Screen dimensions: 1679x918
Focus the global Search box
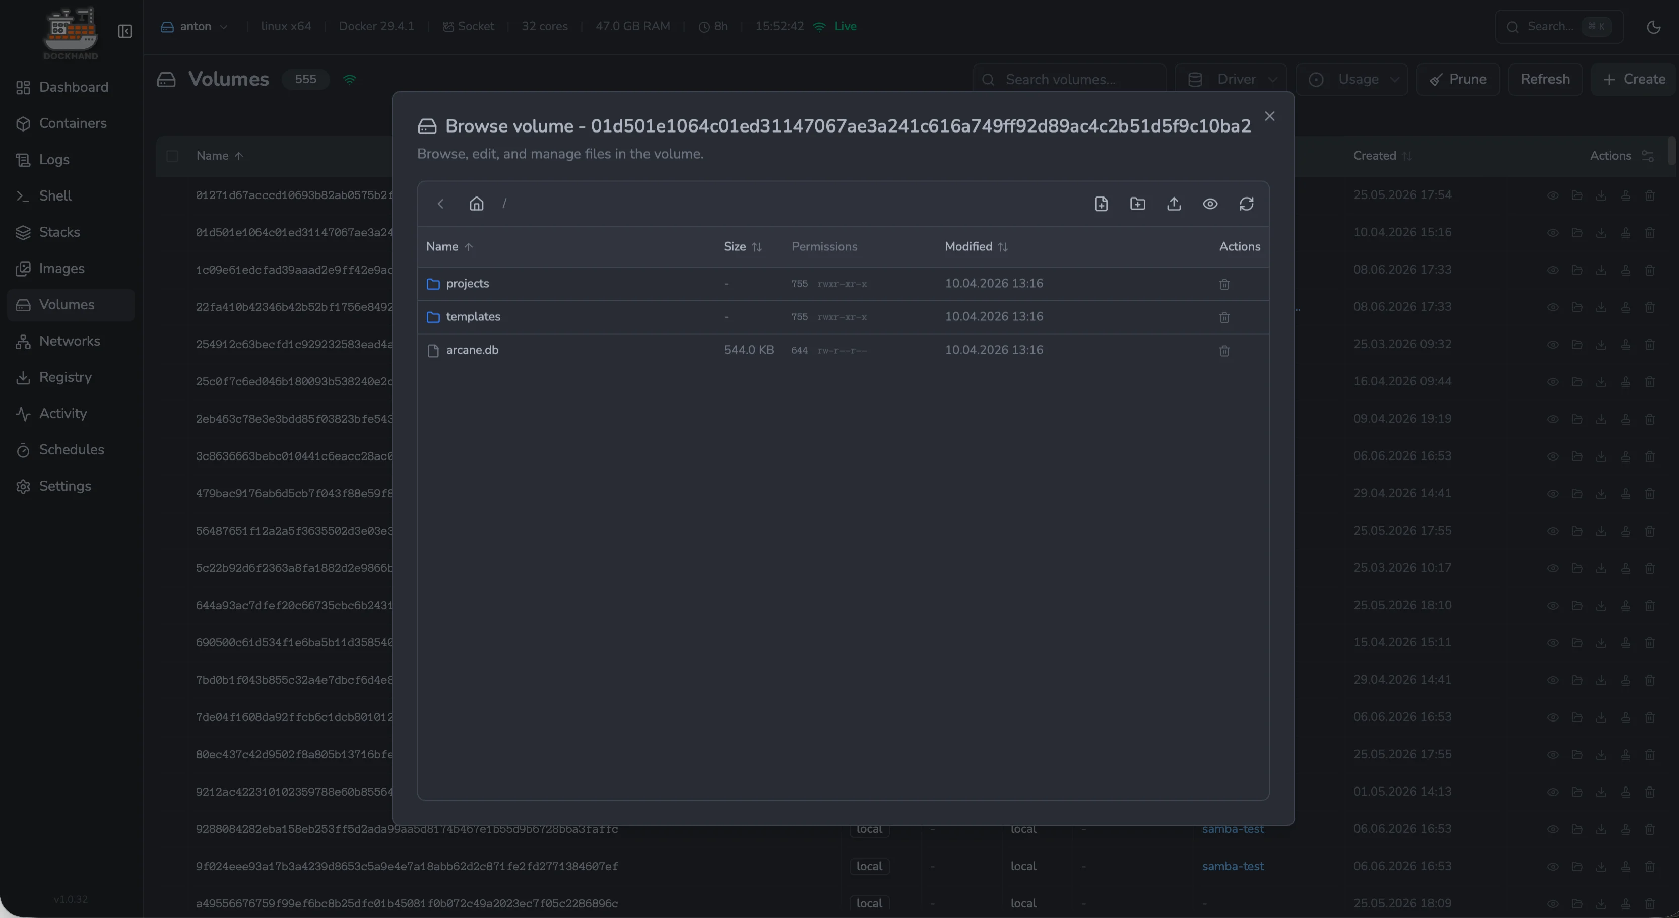pos(1559,27)
